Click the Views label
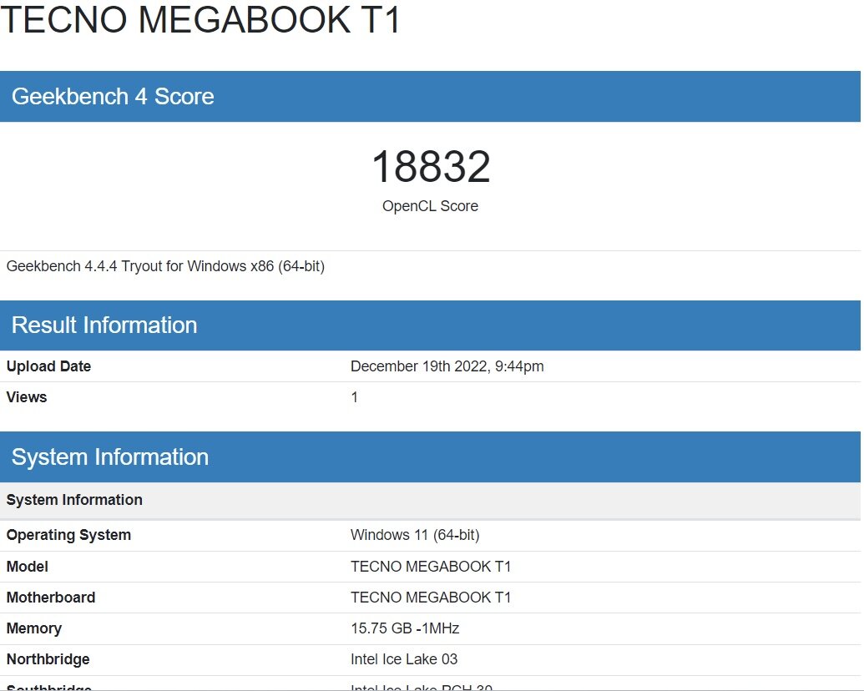The height and width of the screenshot is (691, 864). tap(27, 397)
